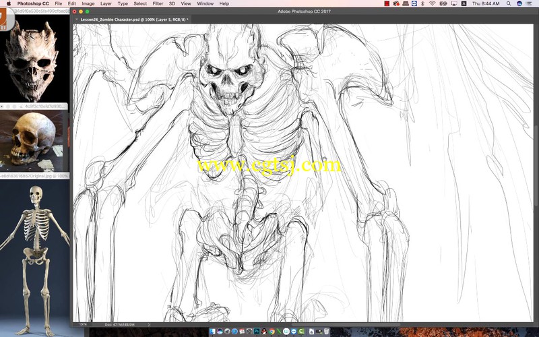539x337 pixels.
Task: Open the Layer menu
Action: click(x=106, y=3)
